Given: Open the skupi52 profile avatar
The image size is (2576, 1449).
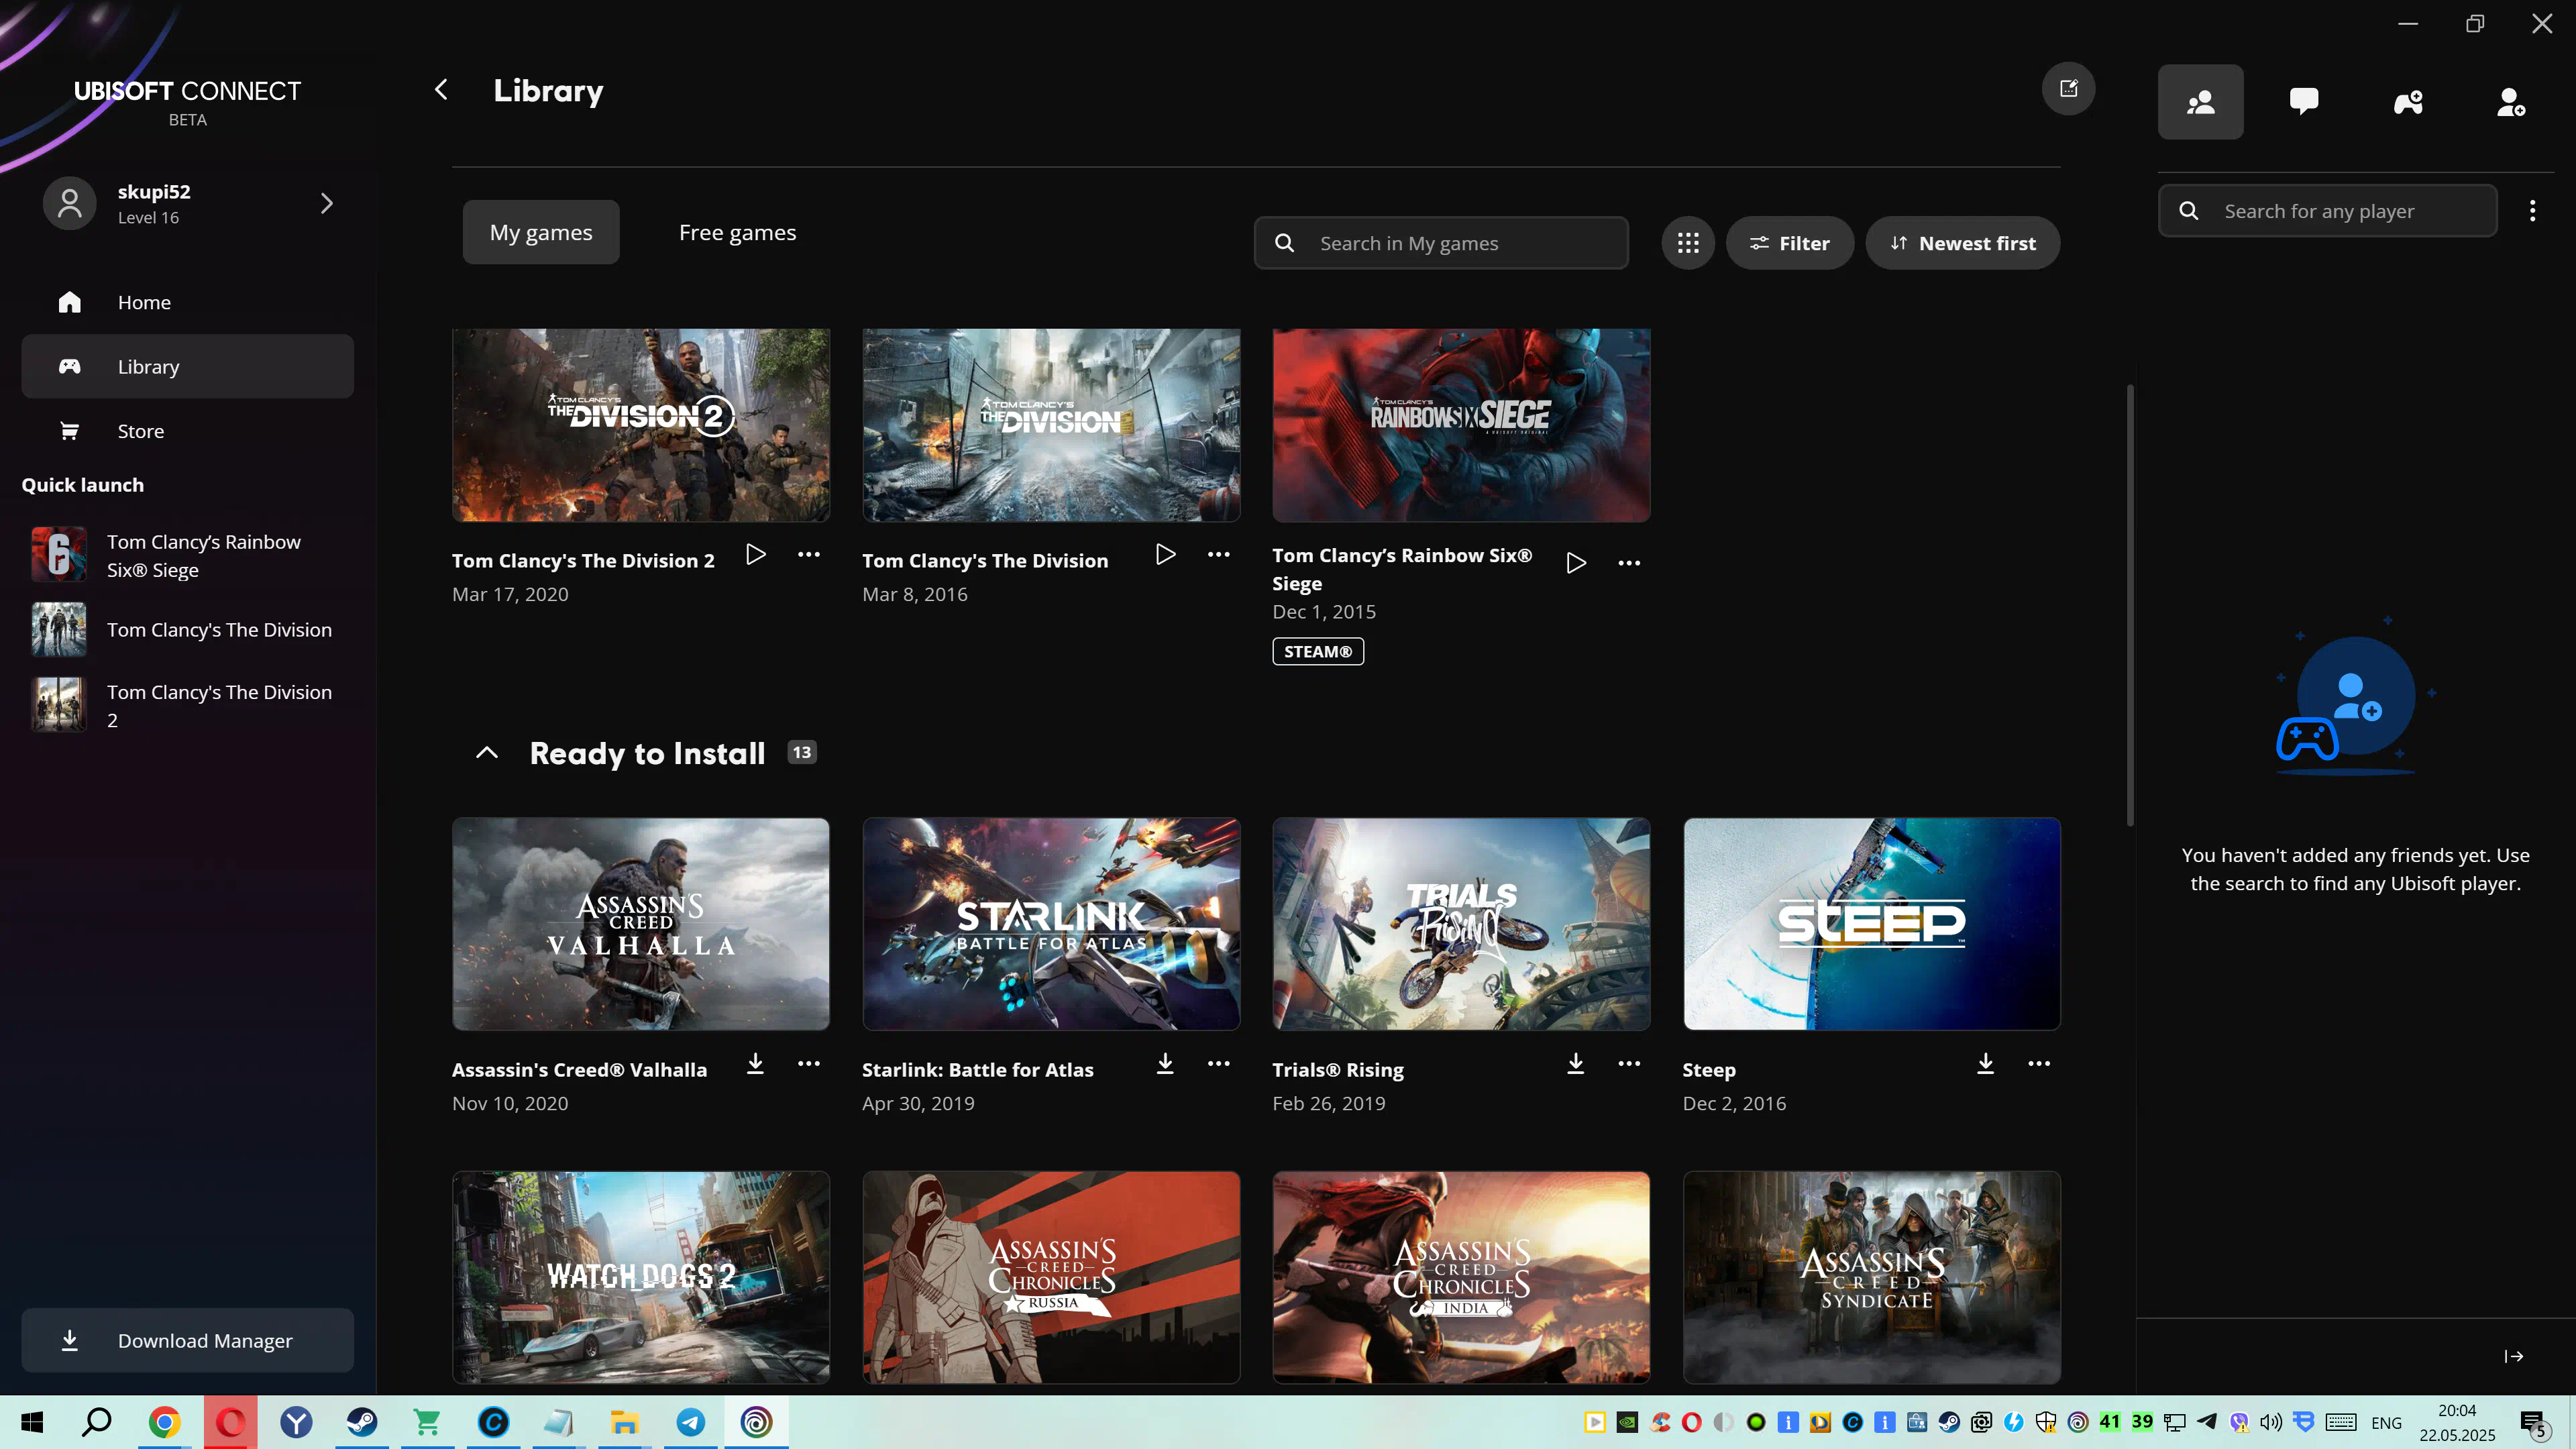Looking at the screenshot, I should pos(69,203).
